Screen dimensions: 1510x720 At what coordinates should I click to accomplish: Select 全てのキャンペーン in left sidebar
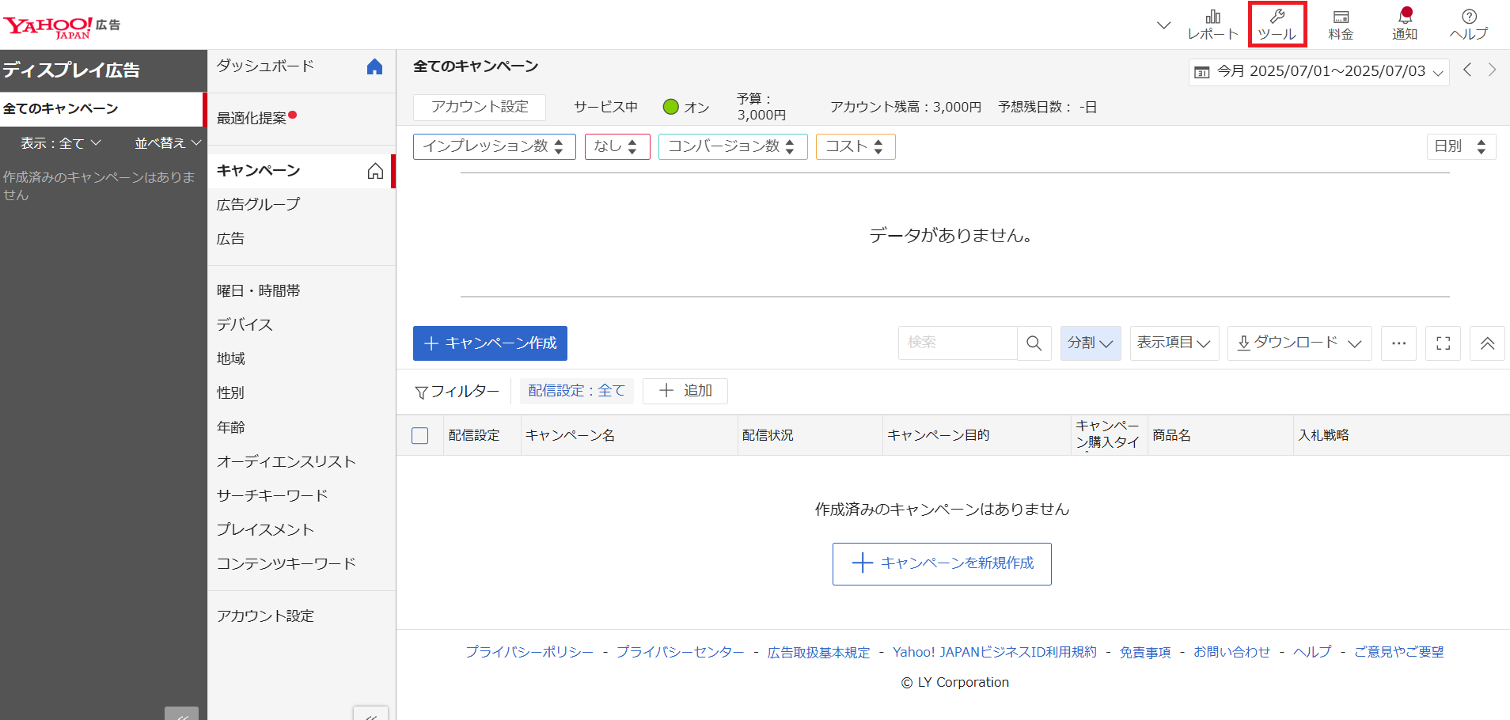[x=101, y=109]
